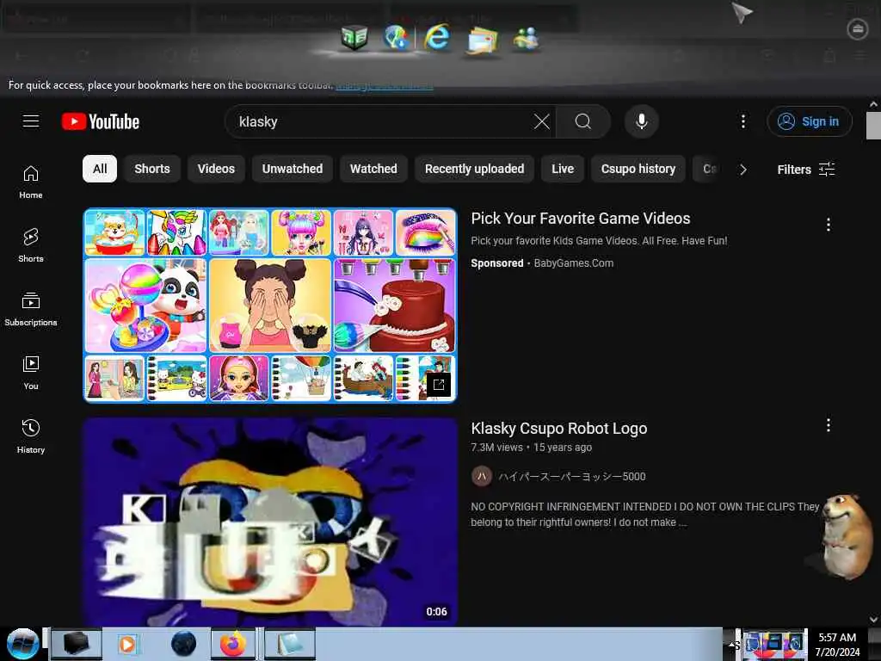Open the taskbar clock showing 5:57 AM

pos(837,644)
